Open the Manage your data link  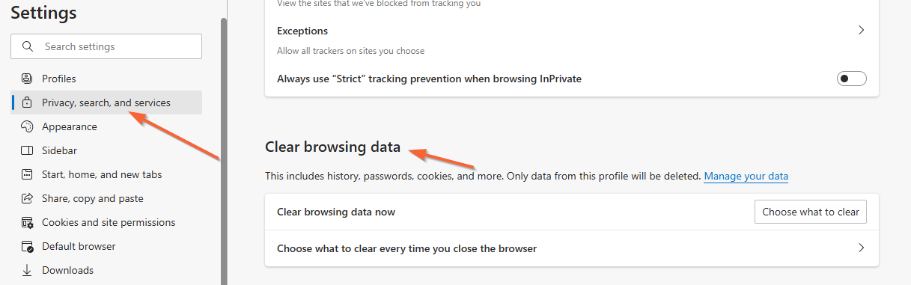[746, 177]
